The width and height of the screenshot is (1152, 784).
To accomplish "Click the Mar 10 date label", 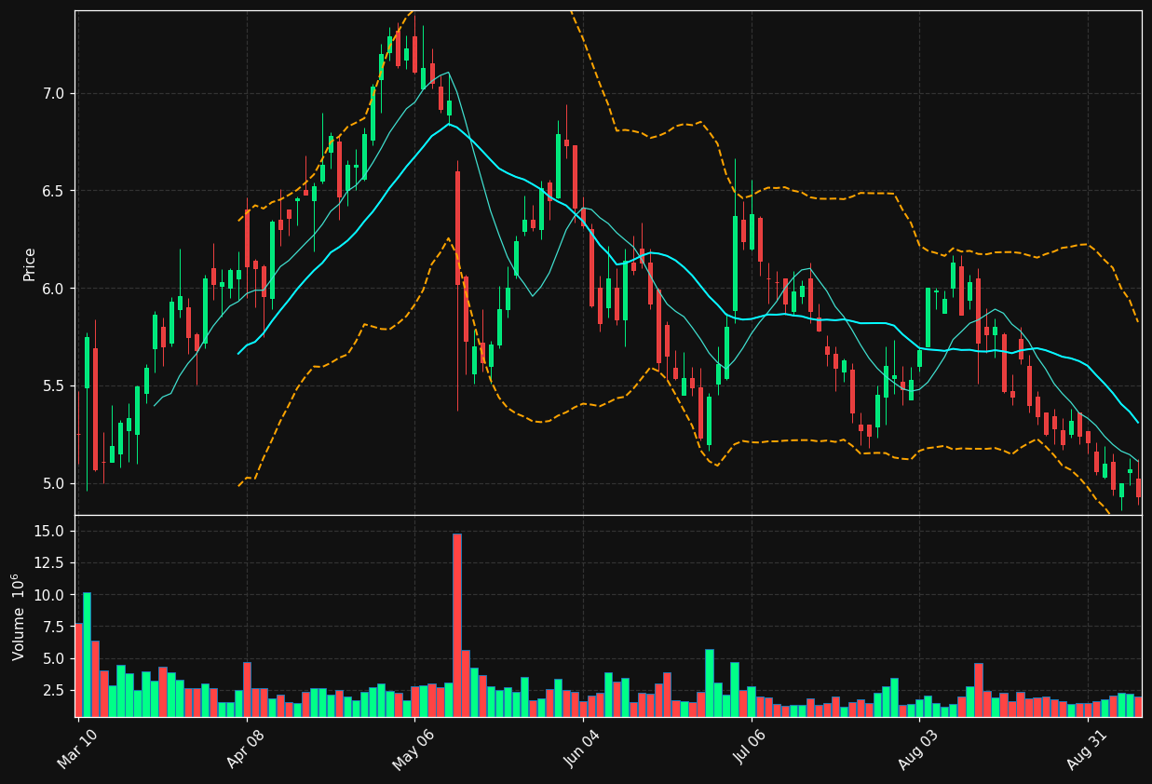I will point(77,749).
